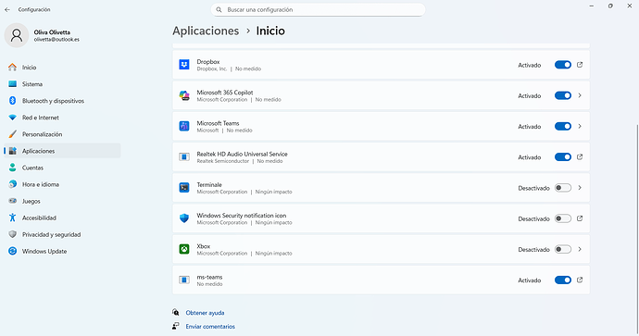This screenshot has height=336, width=639.
Task: Enable Windows Security notification icon toggle
Action: pos(563,218)
